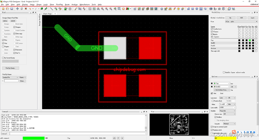The height and width of the screenshot is (140, 259).
Task: Open the open-folder file icon
Action: pyautogui.click(x=7, y=9)
